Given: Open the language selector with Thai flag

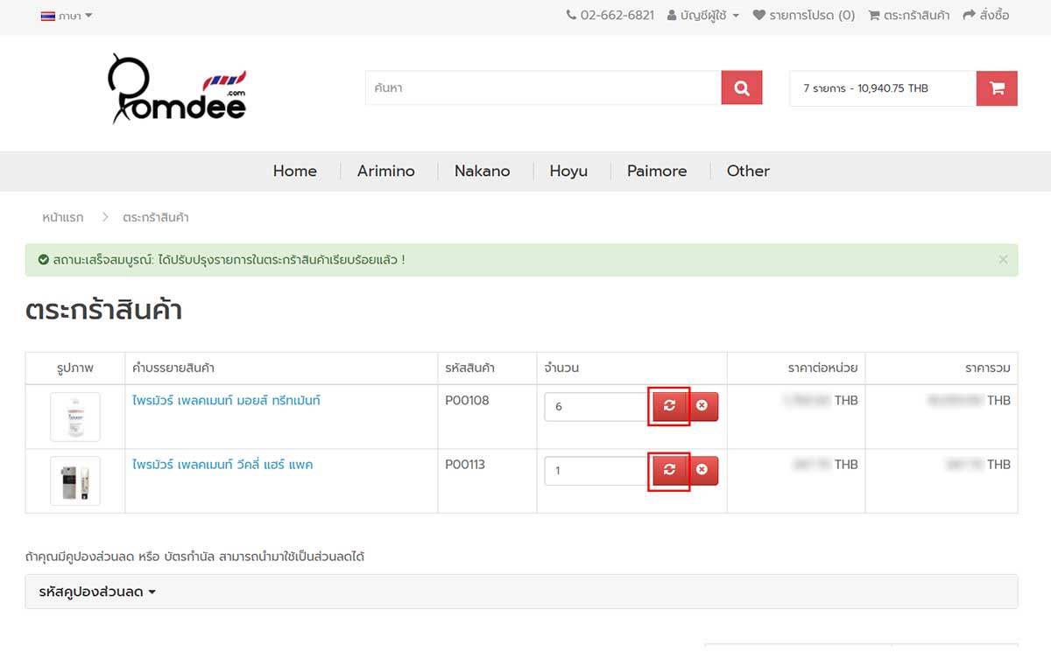Looking at the screenshot, I should click(67, 16).
